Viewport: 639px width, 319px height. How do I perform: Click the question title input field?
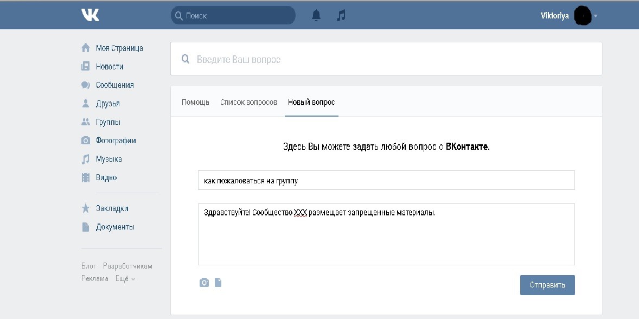386,181
